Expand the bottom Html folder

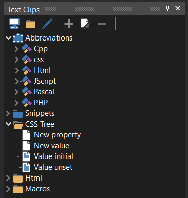[8, 178]
